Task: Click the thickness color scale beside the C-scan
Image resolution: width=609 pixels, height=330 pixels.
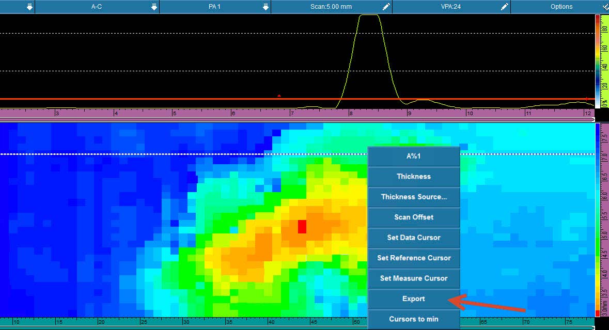Action: 598,219
